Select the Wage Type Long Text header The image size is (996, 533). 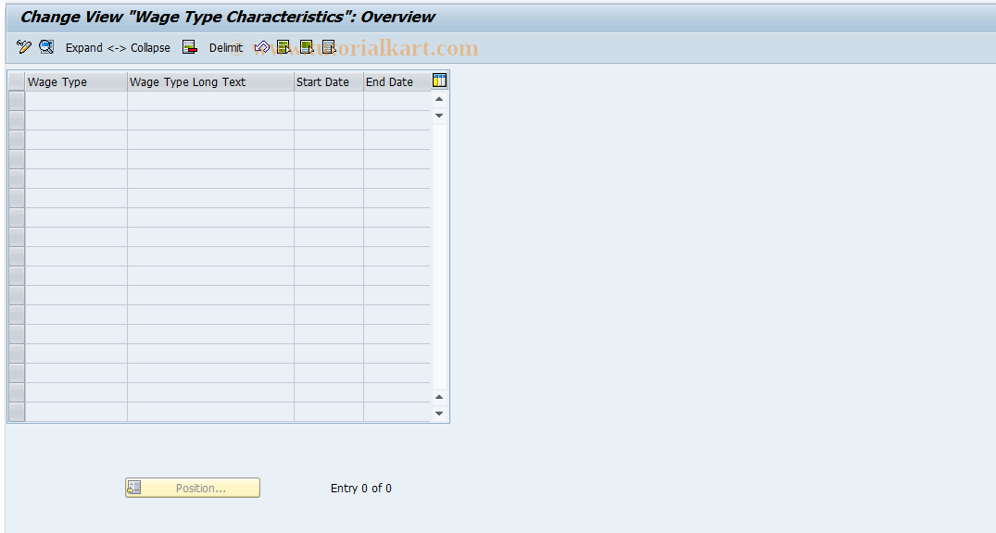pyautogui.click(x=211, y=81)
